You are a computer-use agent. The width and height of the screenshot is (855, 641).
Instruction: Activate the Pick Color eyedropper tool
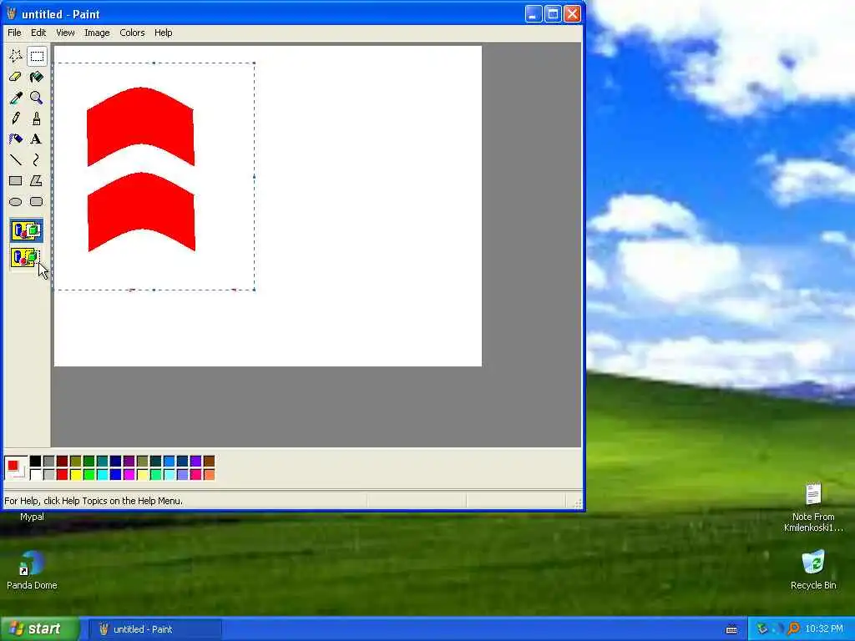[x=16, y=98]
